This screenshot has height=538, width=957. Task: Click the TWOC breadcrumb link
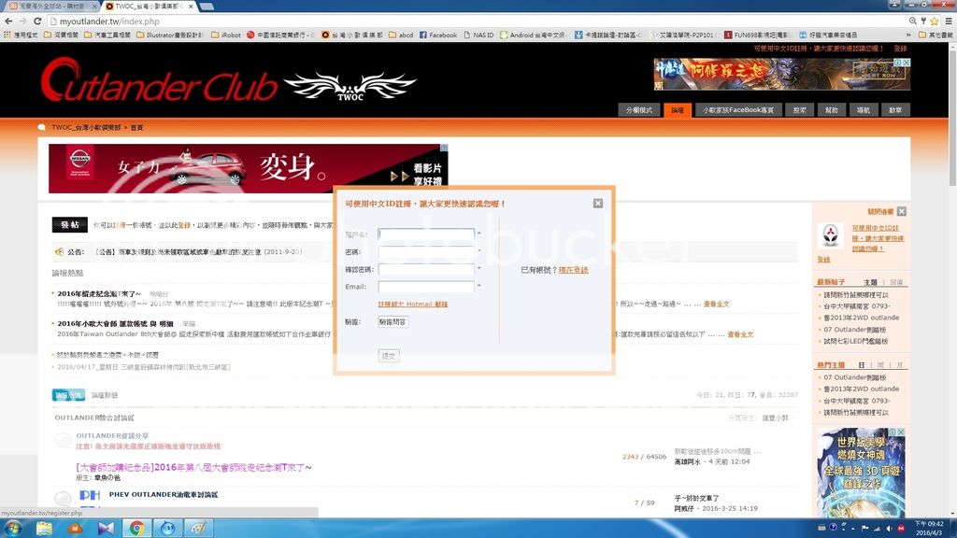tap(86, 127)
